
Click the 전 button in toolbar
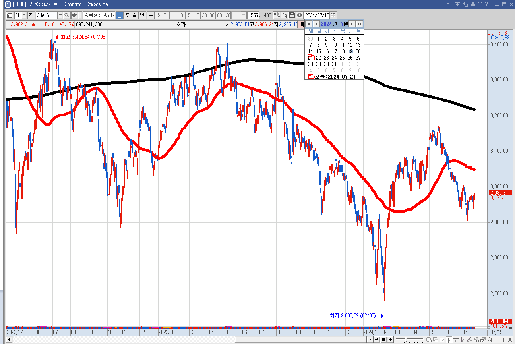[x=31, y=15]
